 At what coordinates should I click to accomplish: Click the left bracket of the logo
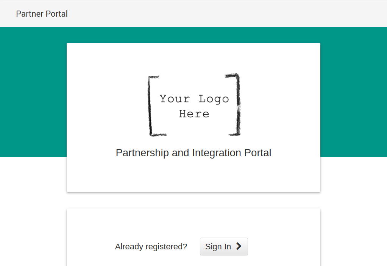coord(151,105)
